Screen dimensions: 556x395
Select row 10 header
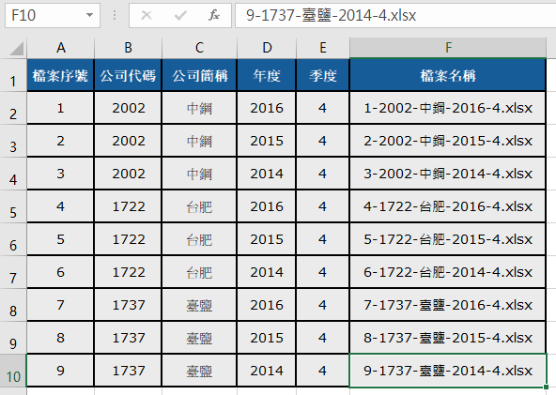click(13, 371)
